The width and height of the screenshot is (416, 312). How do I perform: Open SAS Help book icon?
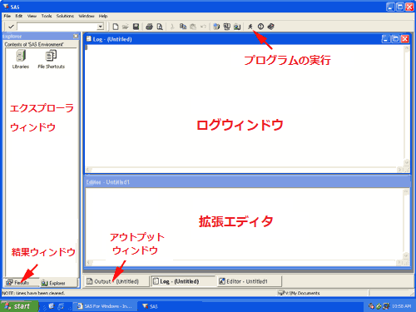(271, 27)
